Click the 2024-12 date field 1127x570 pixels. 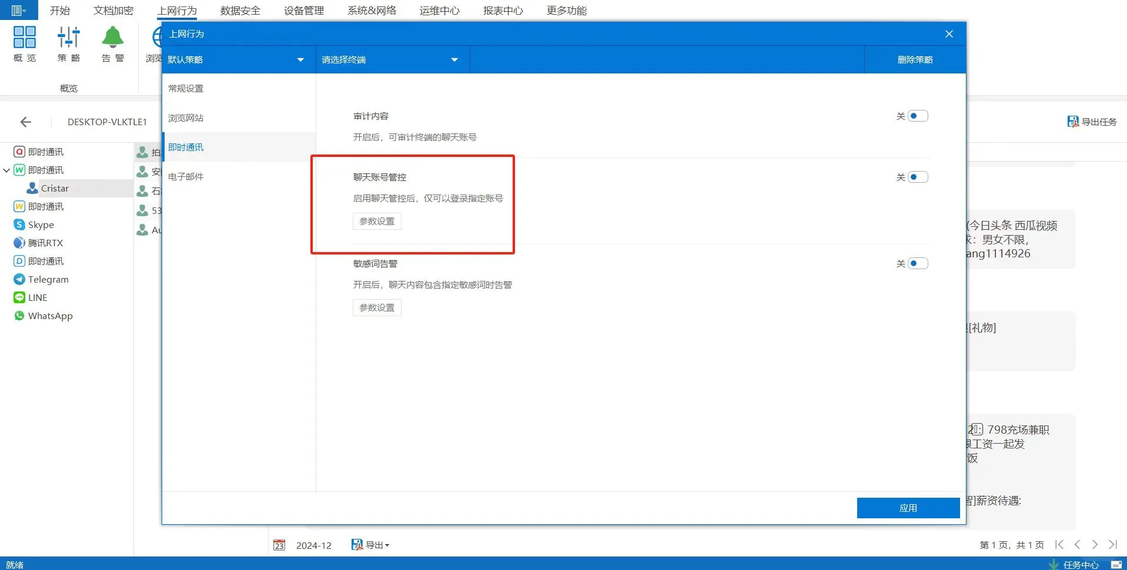pyautogui.click(x=314, y=545)
